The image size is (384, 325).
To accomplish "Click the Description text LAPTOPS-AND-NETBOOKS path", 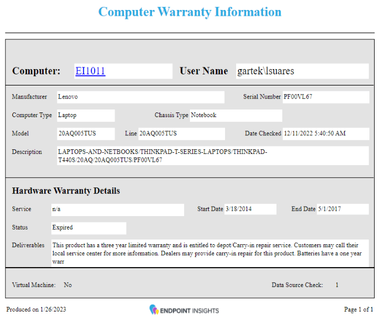I will (213, 156).
